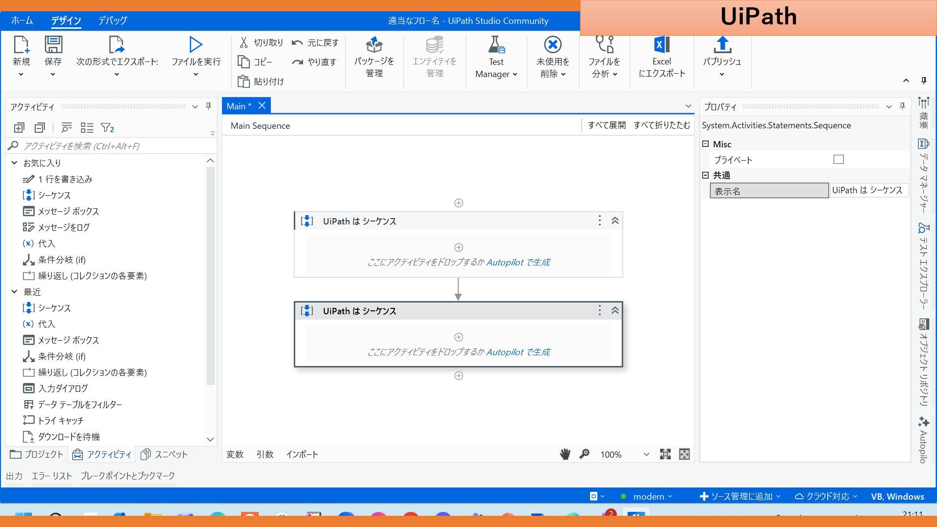This screenshot has height=527, width=937.
Task: Click Expand All icon in Activities panel
Action: point(19,128)
